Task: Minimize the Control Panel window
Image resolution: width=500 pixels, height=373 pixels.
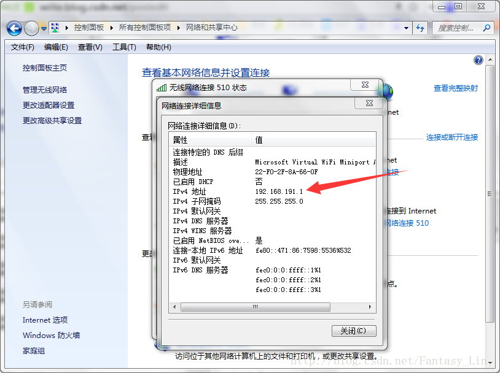Action: (x=441, y=6)
